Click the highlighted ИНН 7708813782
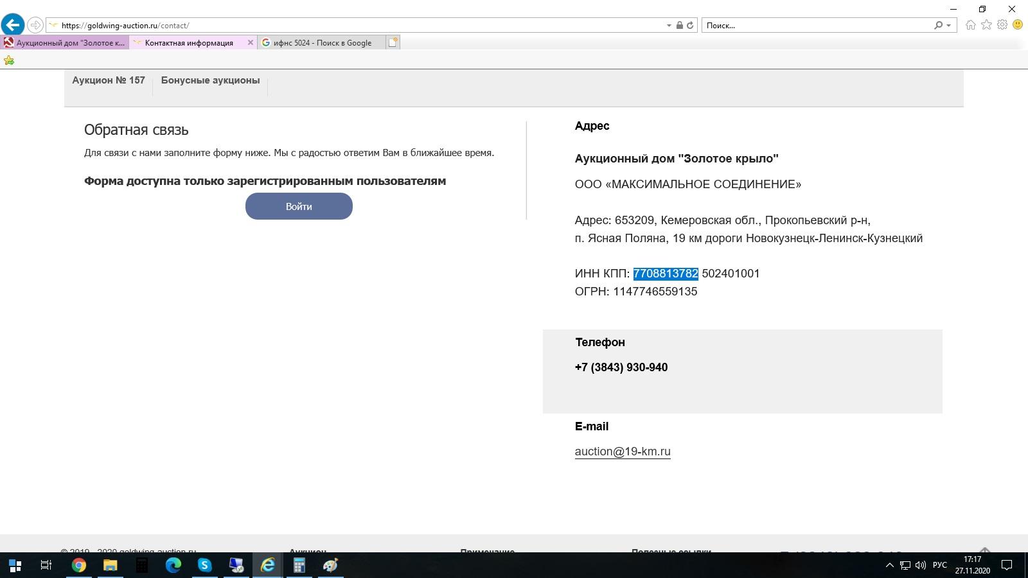Viewport: 1028px width, 578px height. click(666, 274)
